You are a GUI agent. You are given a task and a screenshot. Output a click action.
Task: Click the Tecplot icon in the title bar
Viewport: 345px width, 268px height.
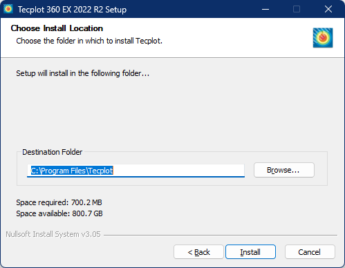[8, 9]
